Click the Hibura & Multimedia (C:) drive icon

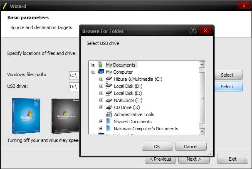point(109,79)
